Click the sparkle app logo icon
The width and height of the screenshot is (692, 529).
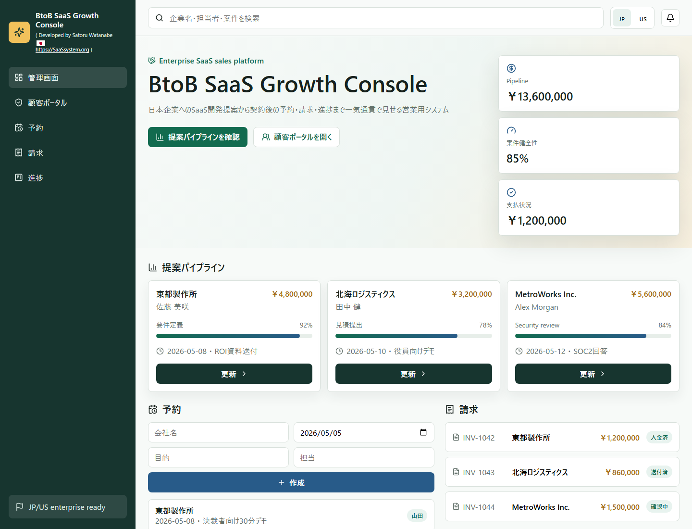tap(19, 32)
